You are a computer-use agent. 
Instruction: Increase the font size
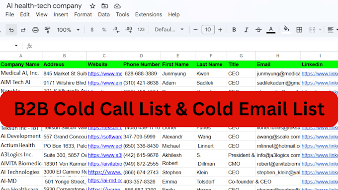point(220,30)
